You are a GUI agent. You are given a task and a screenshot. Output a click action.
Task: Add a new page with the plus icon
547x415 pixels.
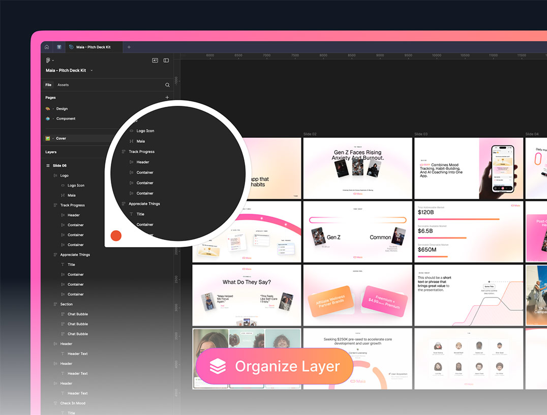coord(167,98)
